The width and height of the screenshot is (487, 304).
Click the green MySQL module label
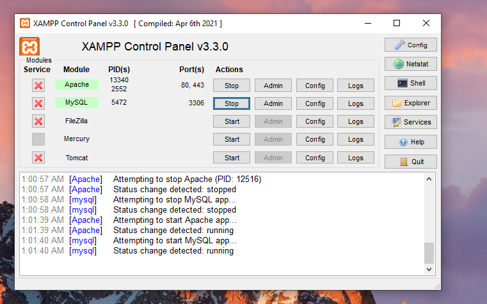coord(77,103)
